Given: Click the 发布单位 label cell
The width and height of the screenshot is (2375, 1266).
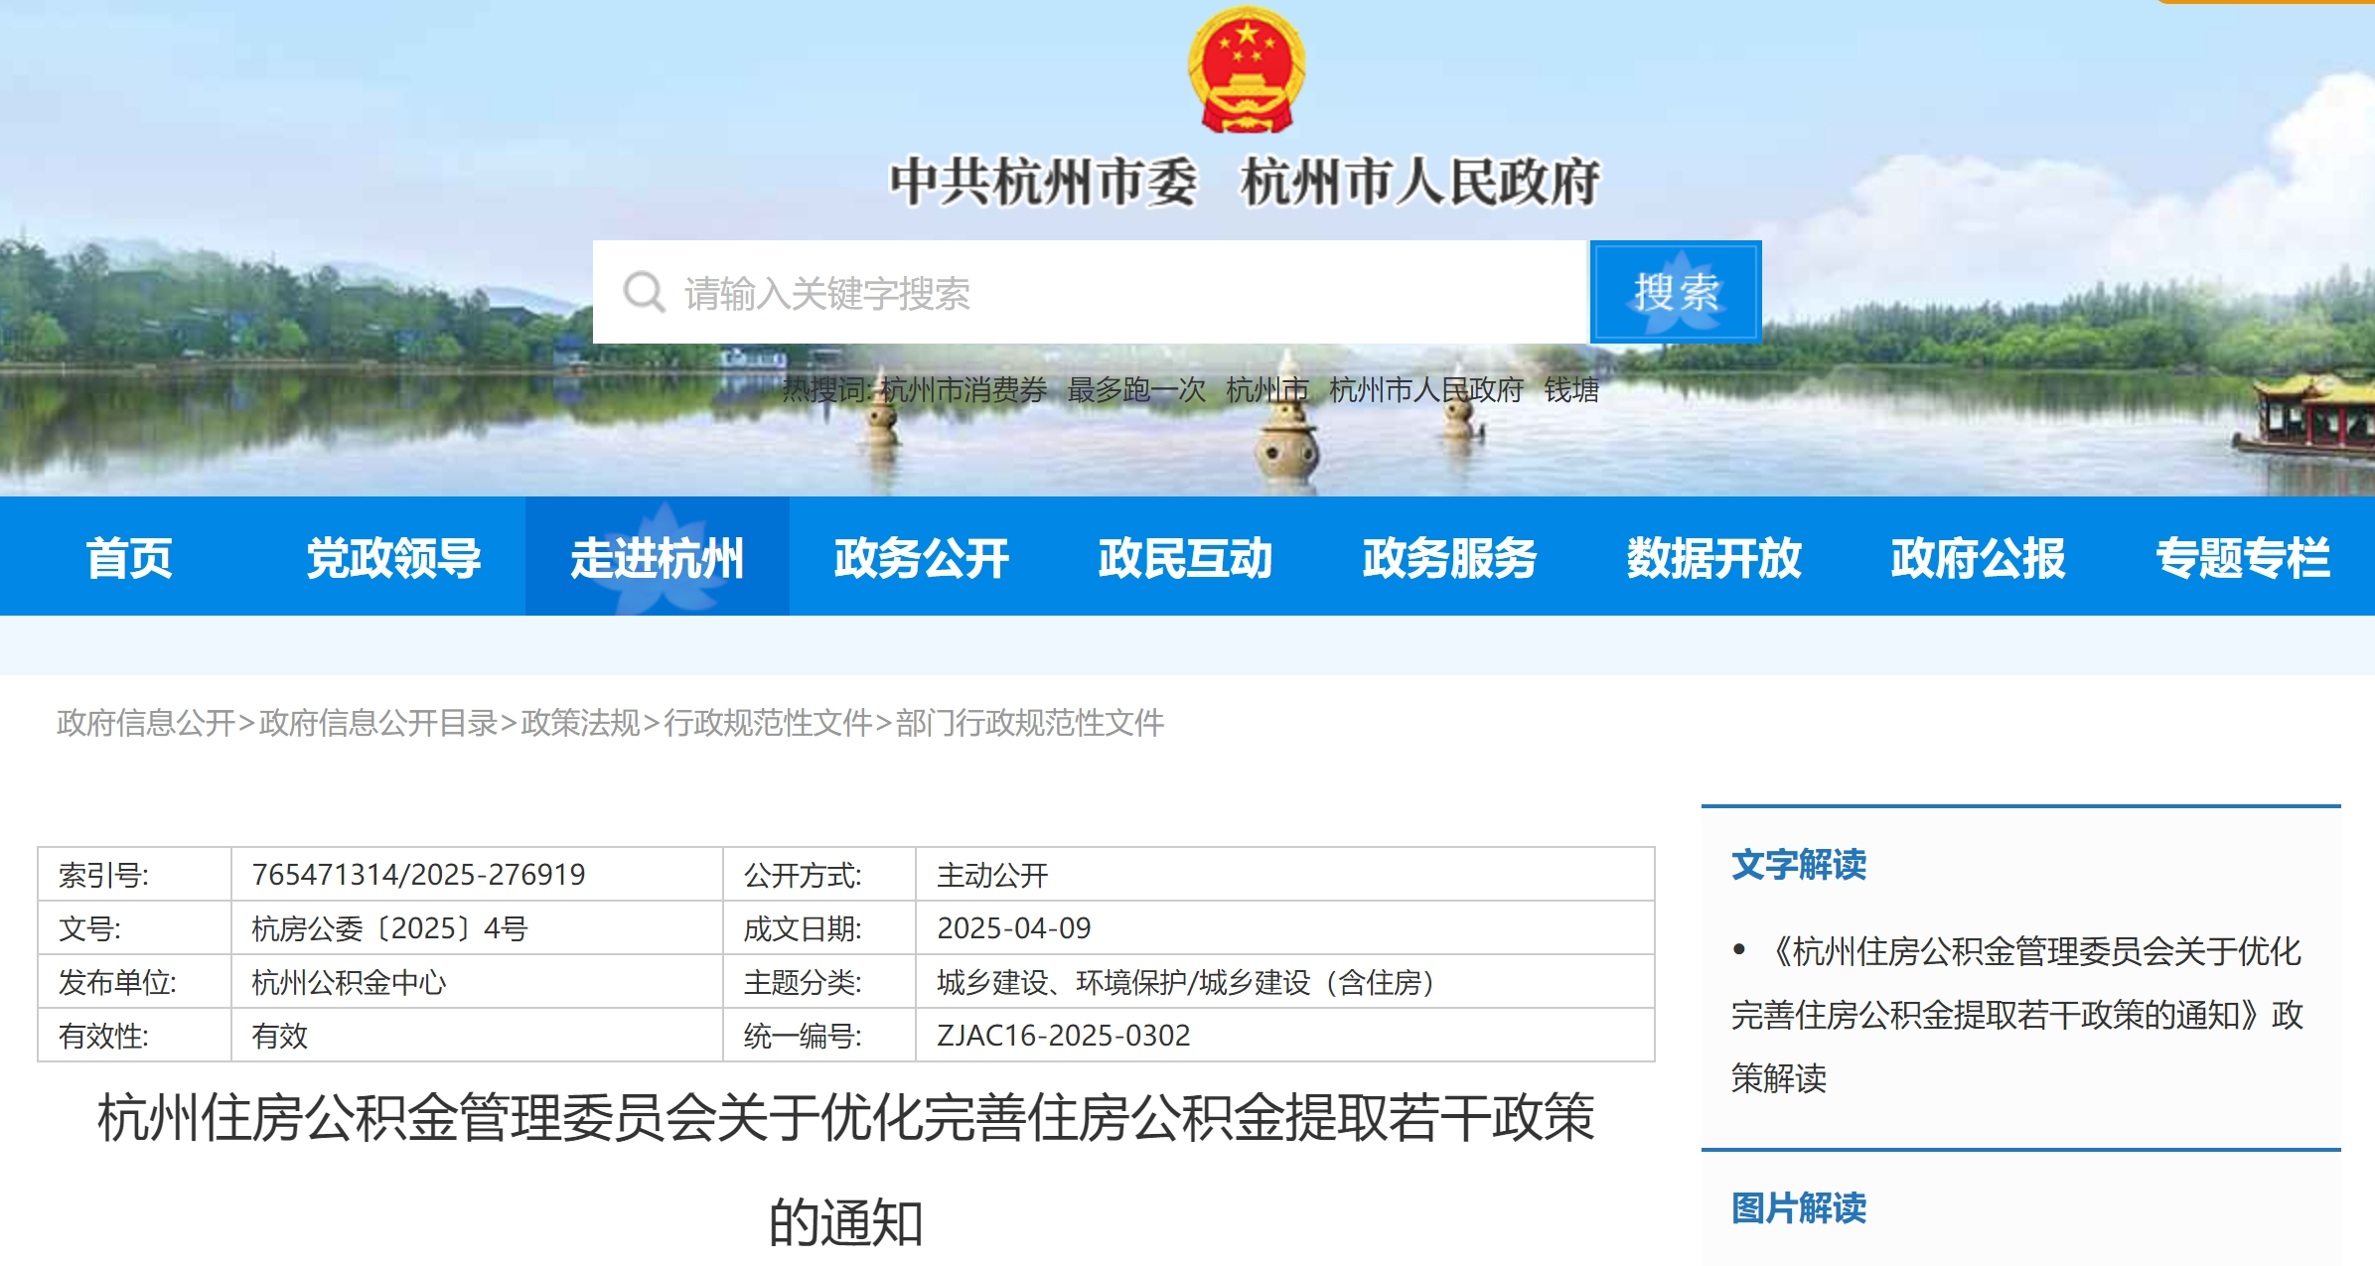Looking at the screenshot, I should tap(134, 982).
